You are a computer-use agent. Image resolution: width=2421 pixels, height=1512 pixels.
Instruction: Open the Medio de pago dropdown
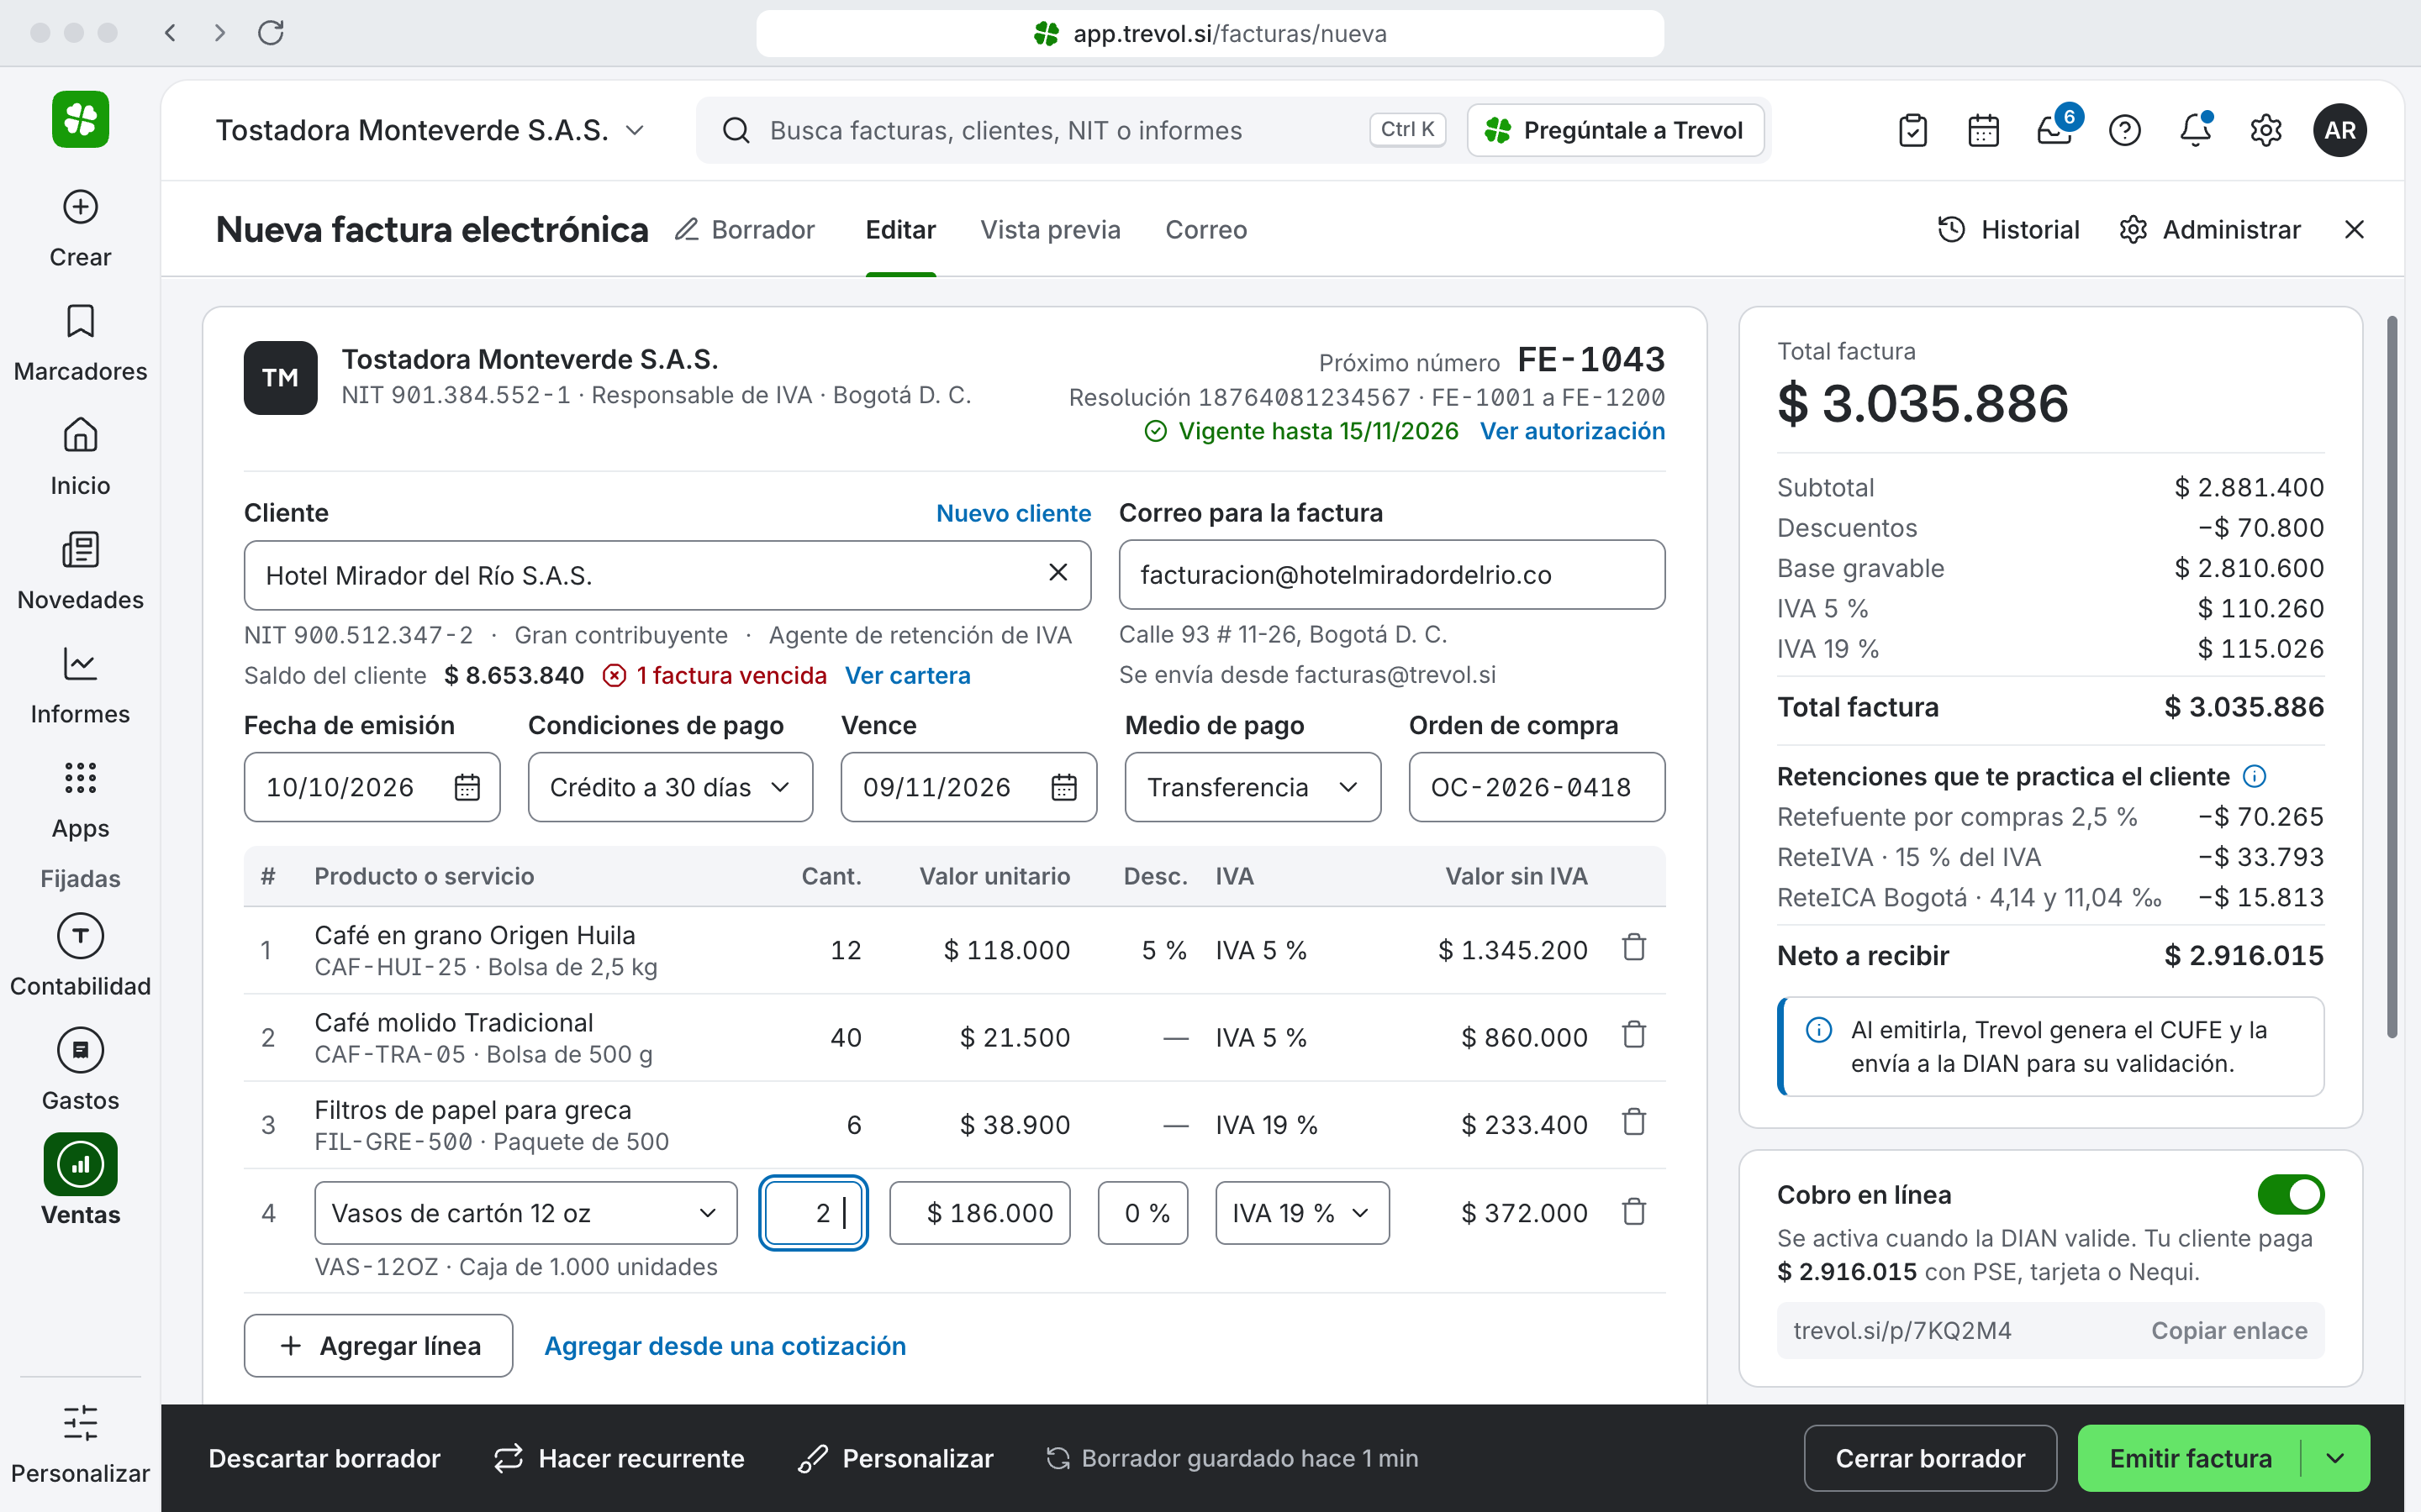click(x=1253, y=787)
